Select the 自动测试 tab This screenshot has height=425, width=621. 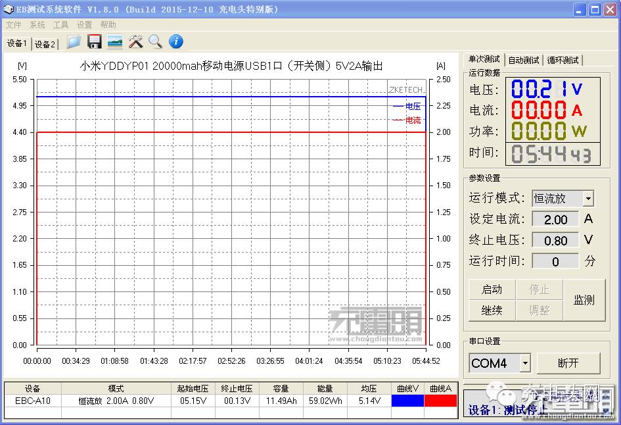tap(524, 61)
